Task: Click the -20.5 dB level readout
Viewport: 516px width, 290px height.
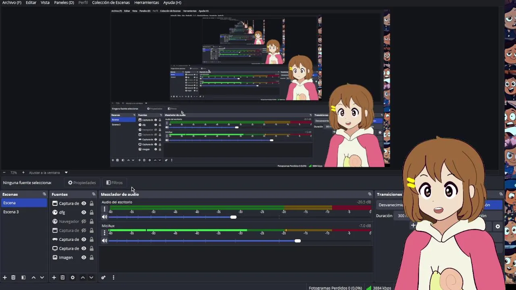Action: (364, 202)
